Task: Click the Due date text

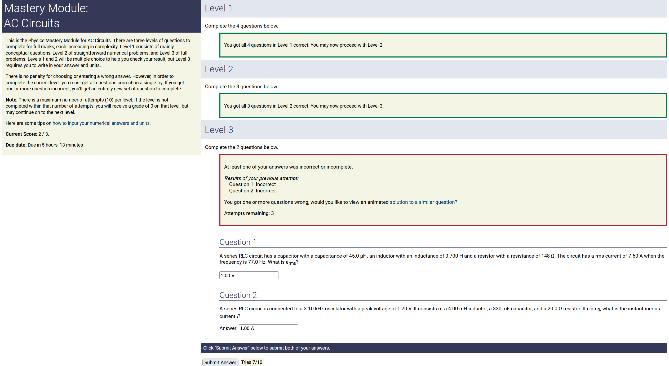Action: point(44,145)
